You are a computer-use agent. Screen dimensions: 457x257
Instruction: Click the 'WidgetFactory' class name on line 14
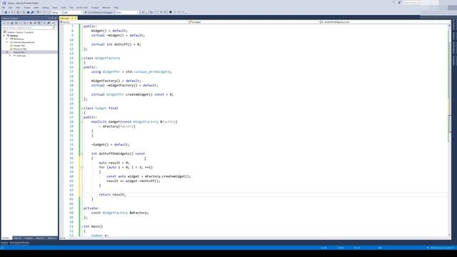click(x=107, y=58)
